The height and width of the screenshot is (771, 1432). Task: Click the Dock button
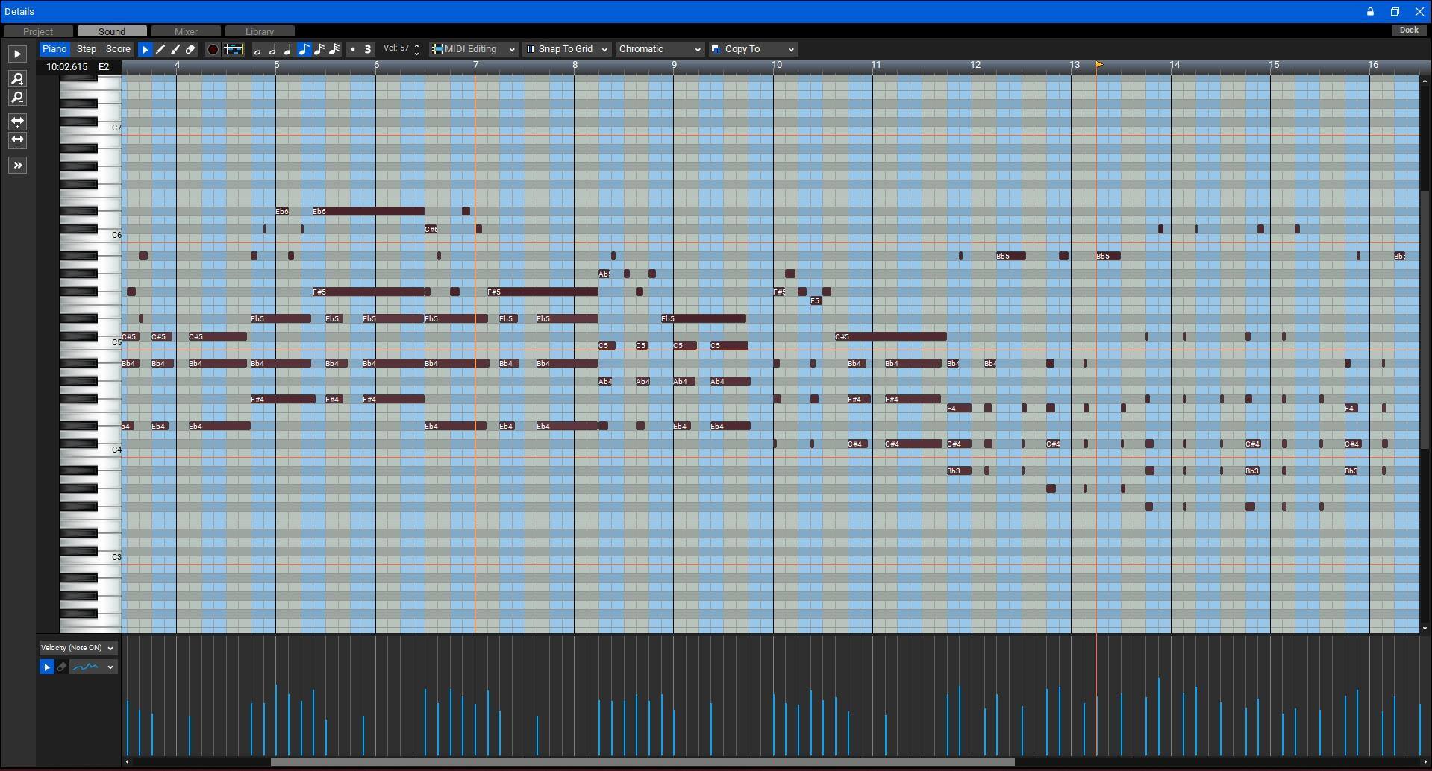(x=1409, y=31)
